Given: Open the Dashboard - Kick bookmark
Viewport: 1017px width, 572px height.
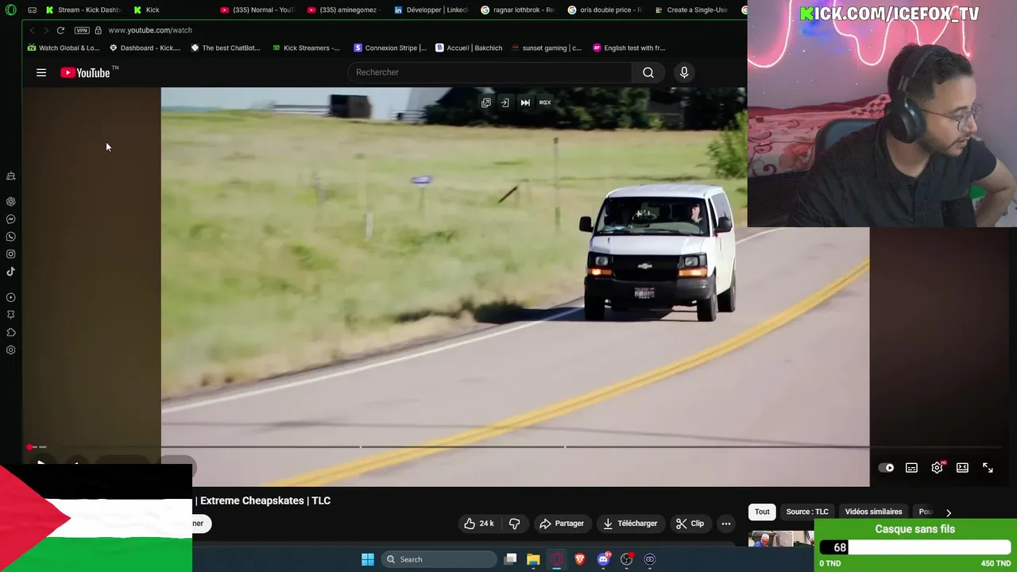Looking at the screenshot, I should (145, 48).
